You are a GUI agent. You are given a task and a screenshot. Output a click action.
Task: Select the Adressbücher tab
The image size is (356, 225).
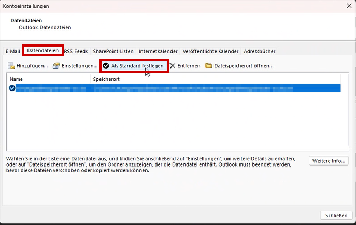point(260,51)
